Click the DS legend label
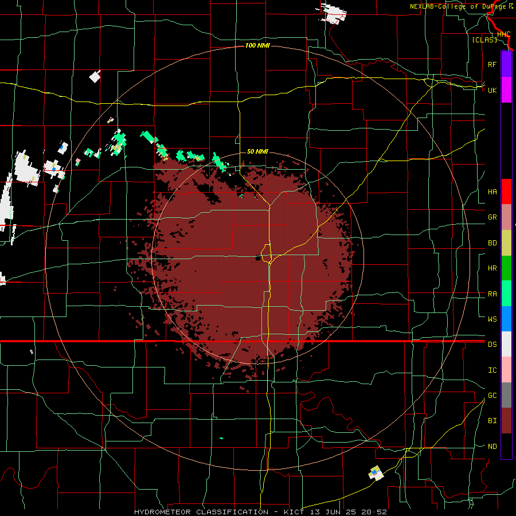516x516 pixels. coord(492,345)
